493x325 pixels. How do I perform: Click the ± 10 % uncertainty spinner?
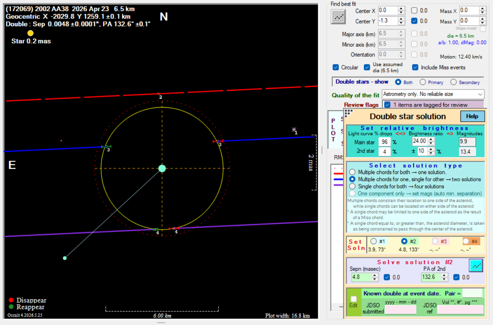pos(431,151)
